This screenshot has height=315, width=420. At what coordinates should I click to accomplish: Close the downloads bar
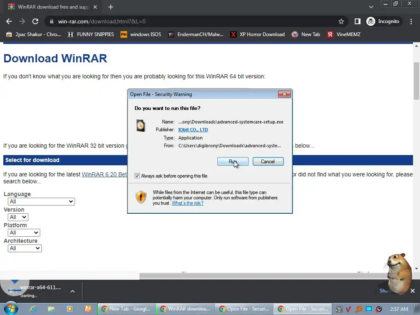413,291
